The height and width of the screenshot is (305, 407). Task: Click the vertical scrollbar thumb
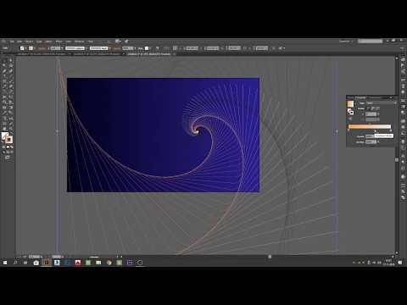397,160
